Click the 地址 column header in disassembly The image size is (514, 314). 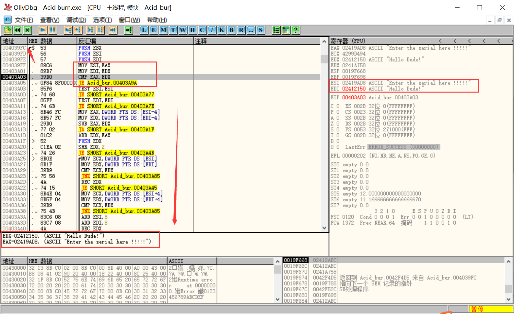click(x=14, y=41)
